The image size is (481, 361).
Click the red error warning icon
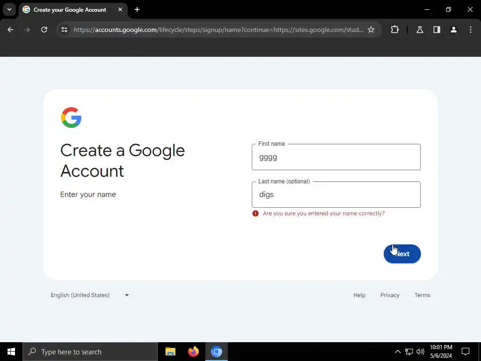[255, 213]
